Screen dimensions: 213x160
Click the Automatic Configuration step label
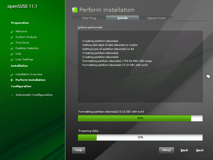(x=34, y=95)
